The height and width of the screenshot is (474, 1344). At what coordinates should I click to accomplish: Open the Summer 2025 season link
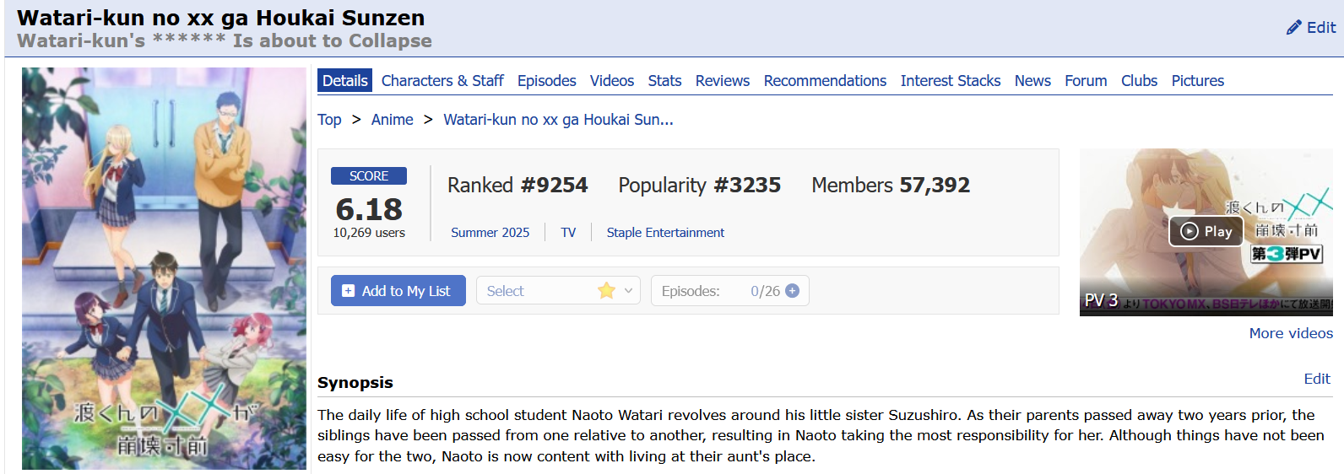(490, 233)
